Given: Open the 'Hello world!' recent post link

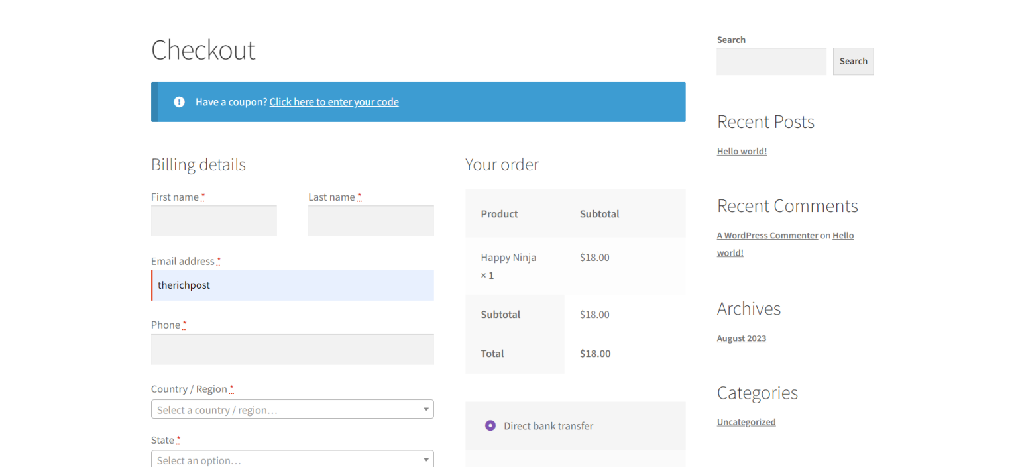Looking at the screenshot, I should [x=742, y=151].
